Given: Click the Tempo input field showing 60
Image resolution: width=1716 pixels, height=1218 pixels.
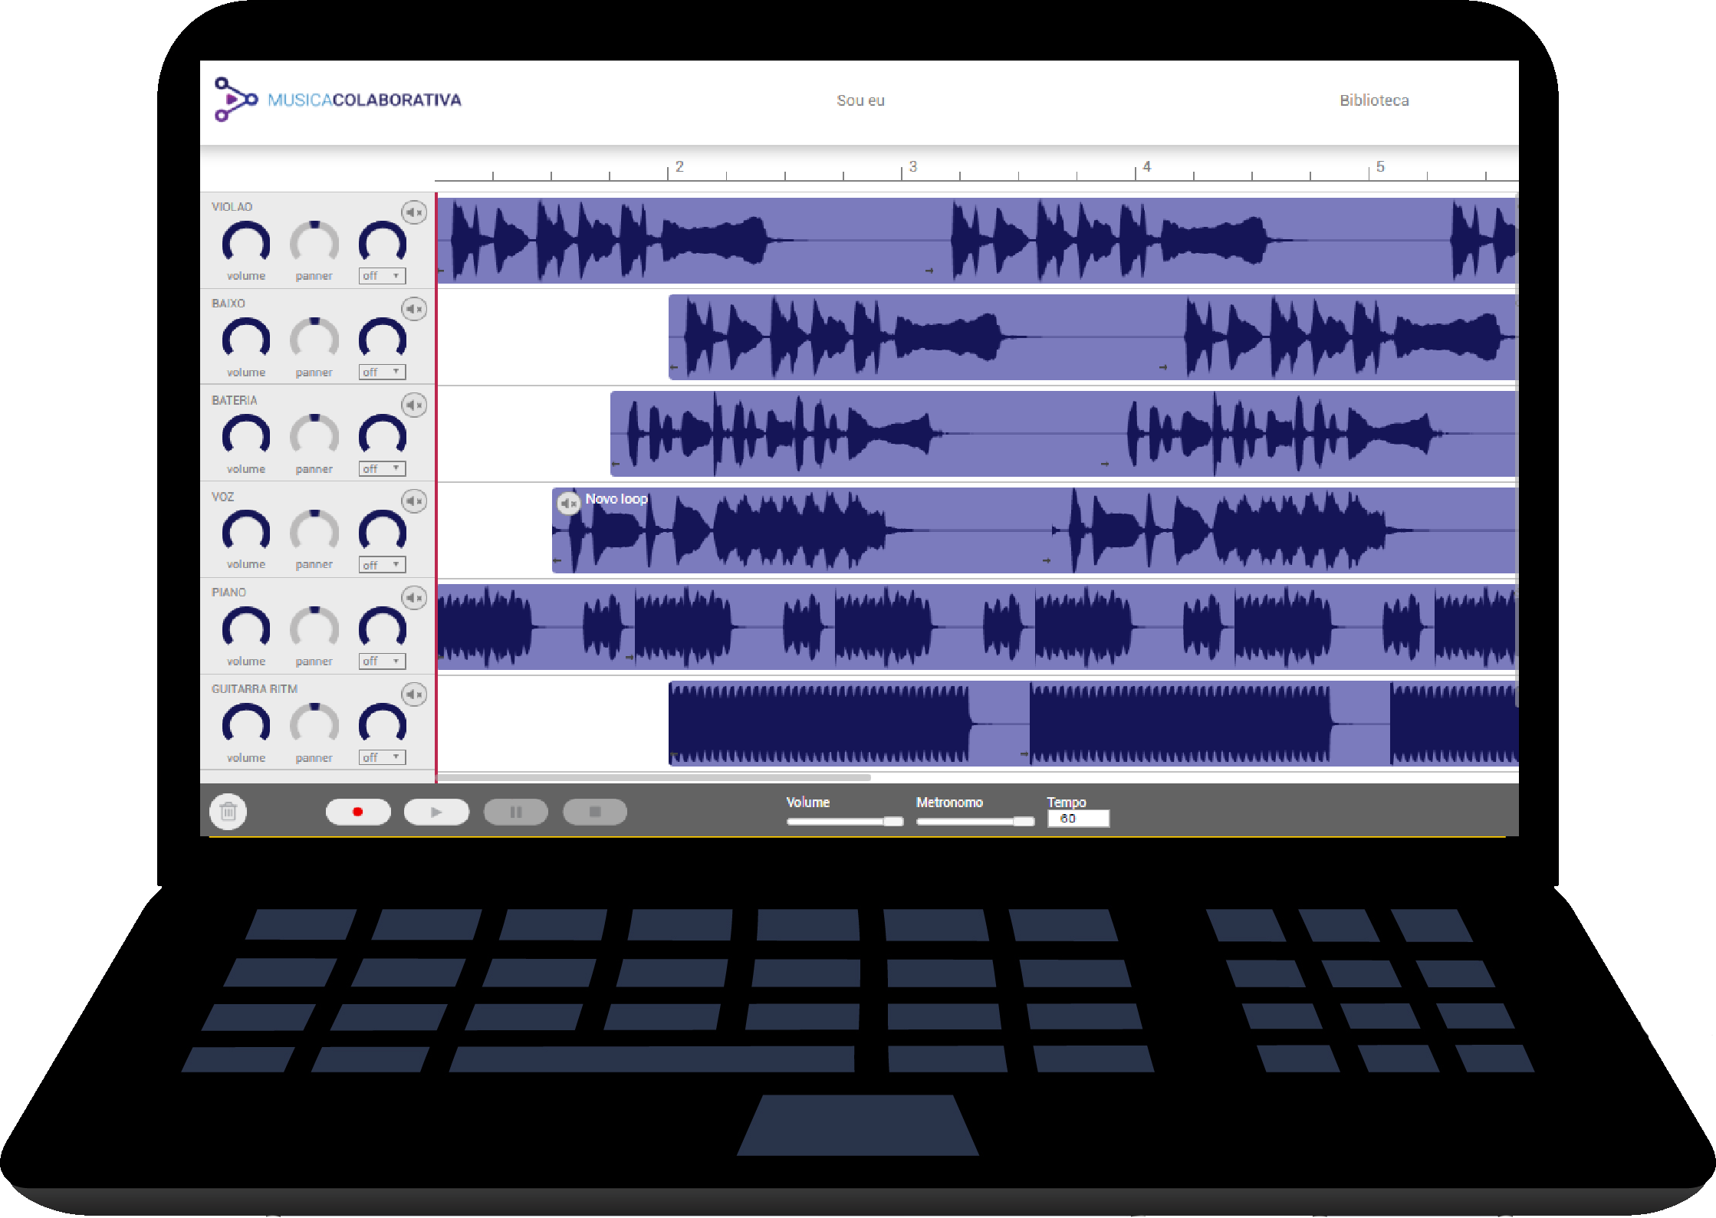Looking at the screenshot, I should tap(1078, 819).
